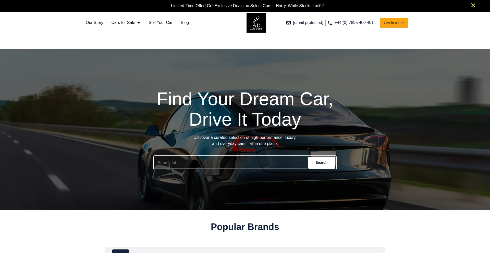Open the Our Story page
The image size is (490, 253).
94,23
